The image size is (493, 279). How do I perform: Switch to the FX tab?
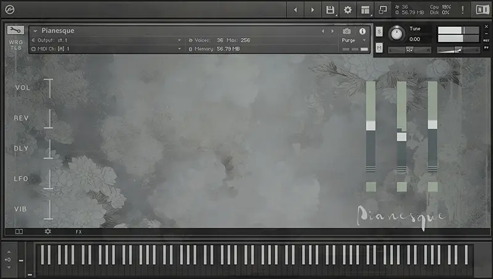pyautogui.click(x=79, y=232)
